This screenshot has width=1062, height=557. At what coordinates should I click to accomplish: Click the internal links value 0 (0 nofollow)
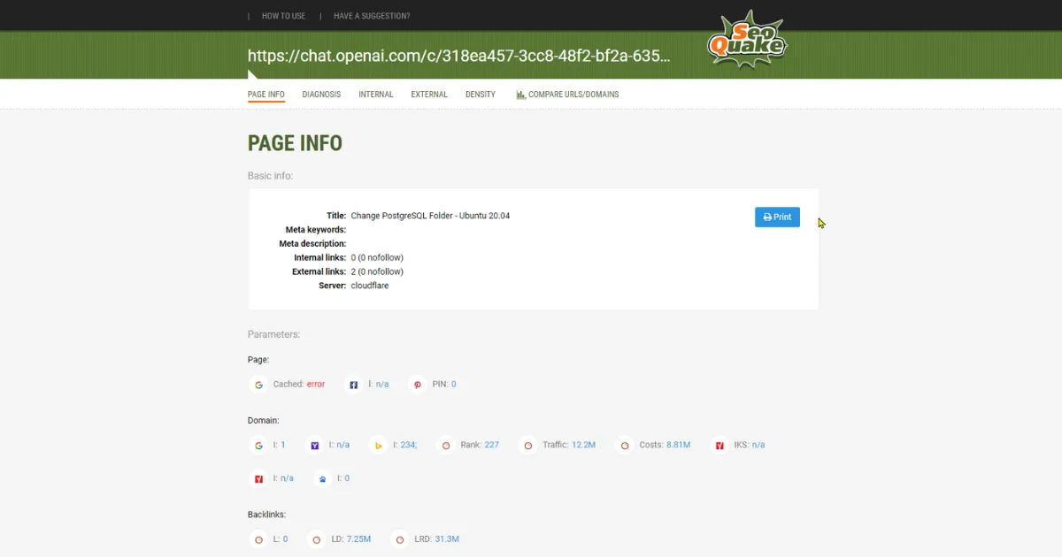377,257
